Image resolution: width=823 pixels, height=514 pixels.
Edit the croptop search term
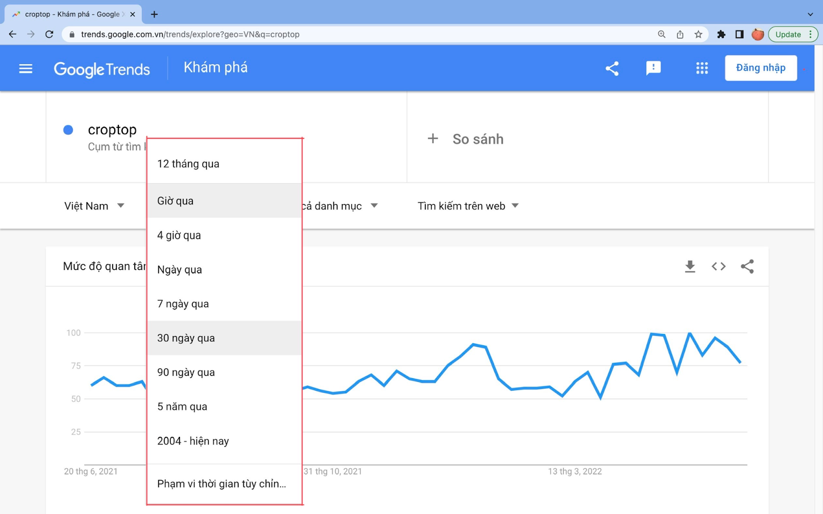coord(112,130)
